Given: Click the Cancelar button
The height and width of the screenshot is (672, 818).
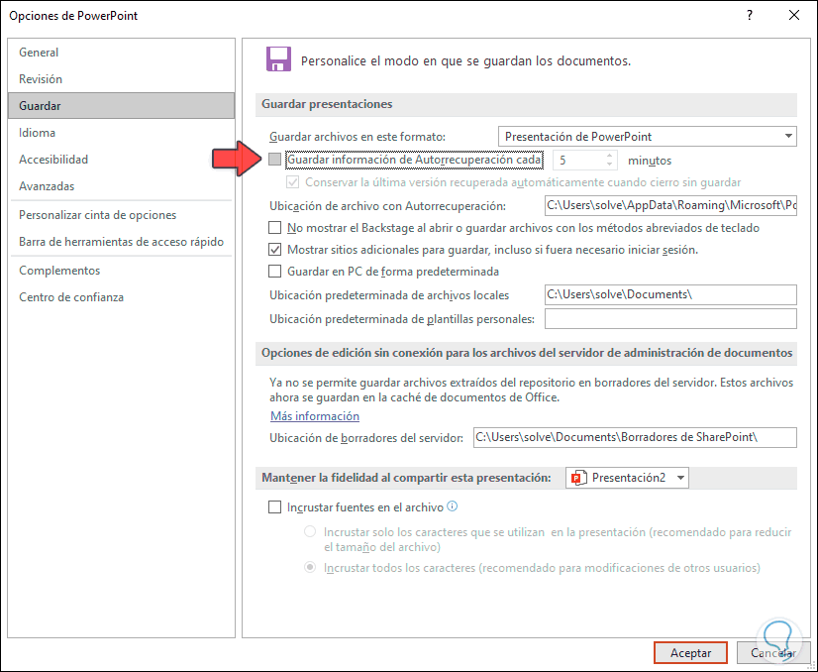Looking at the screenshot, I should [773, 653].
